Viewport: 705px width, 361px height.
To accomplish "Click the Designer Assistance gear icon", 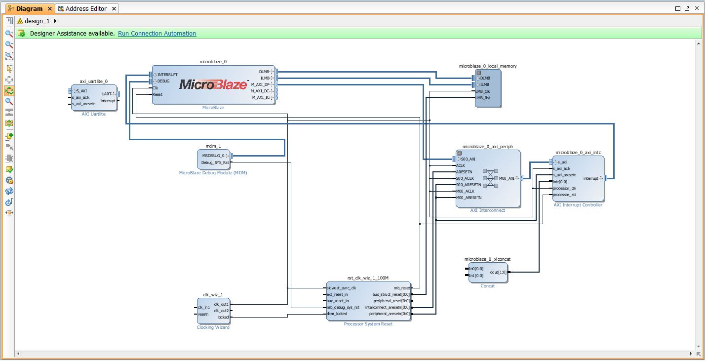I will [x=22, y=34].
